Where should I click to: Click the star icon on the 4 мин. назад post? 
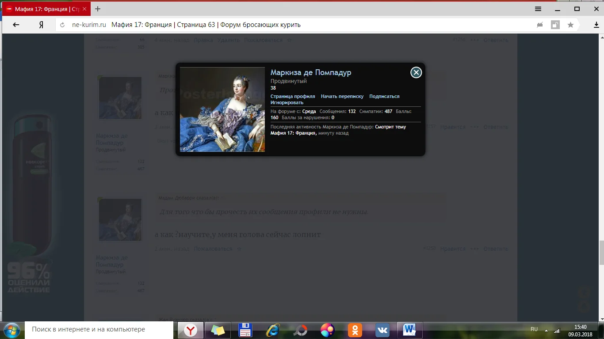(290, 40)
